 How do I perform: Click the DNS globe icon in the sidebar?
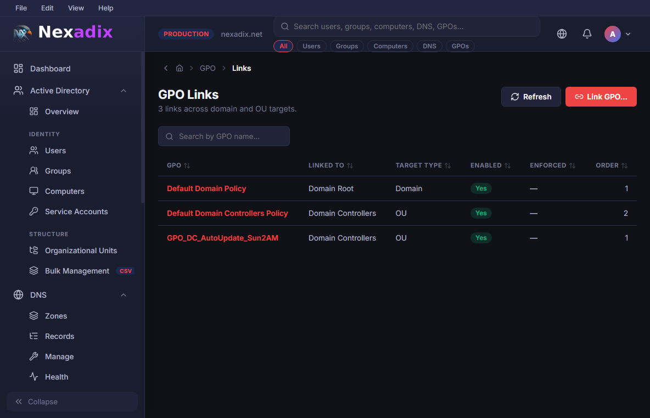[x=18, y=295]
